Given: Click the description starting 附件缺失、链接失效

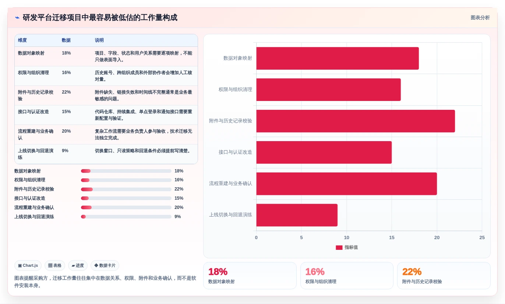Looking at the screenshot, I should pyautogui.click(x=144, y=95).
